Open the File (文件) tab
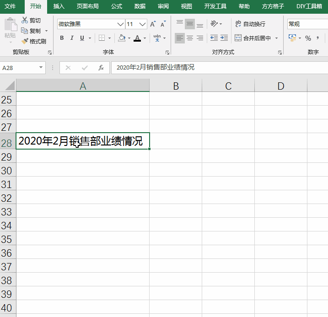The image size is (328, 317). (x=10, y=6)
